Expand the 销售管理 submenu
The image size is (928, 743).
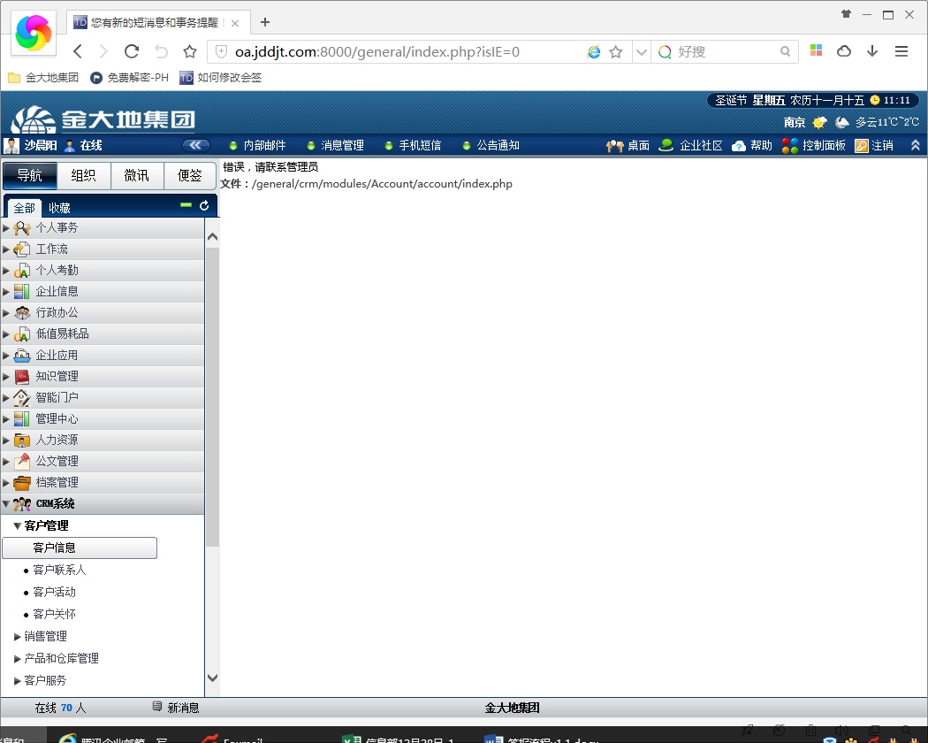coord(41,636)
